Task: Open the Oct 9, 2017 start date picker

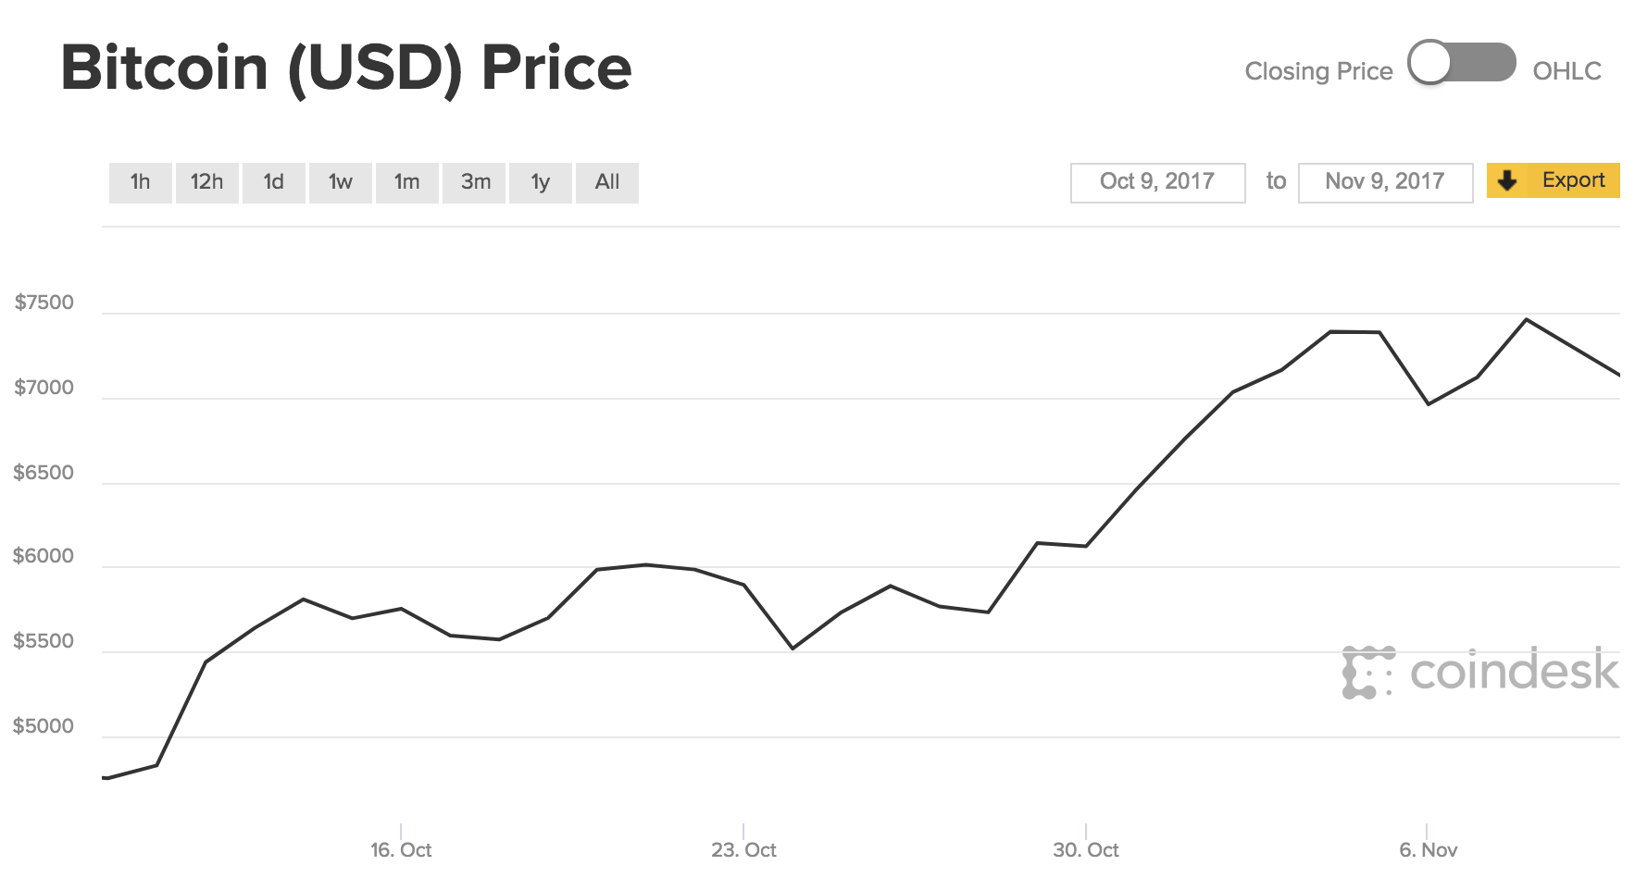Action: pos(1157,182)
